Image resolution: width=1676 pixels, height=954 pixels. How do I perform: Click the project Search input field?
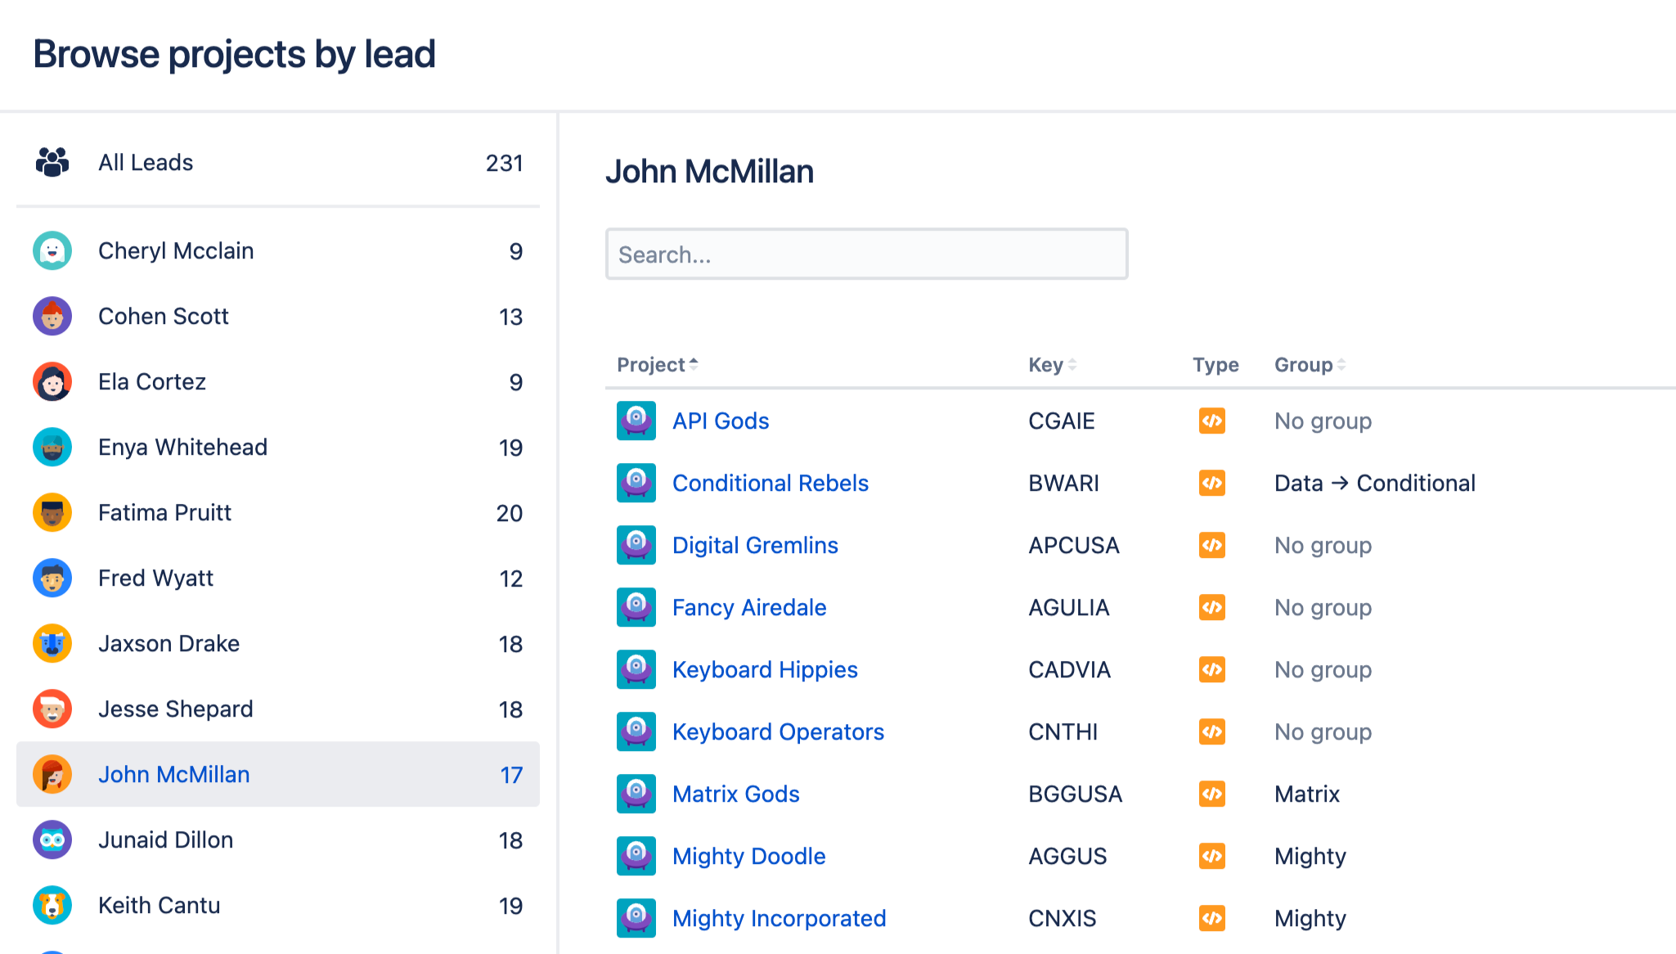[866, 254]
